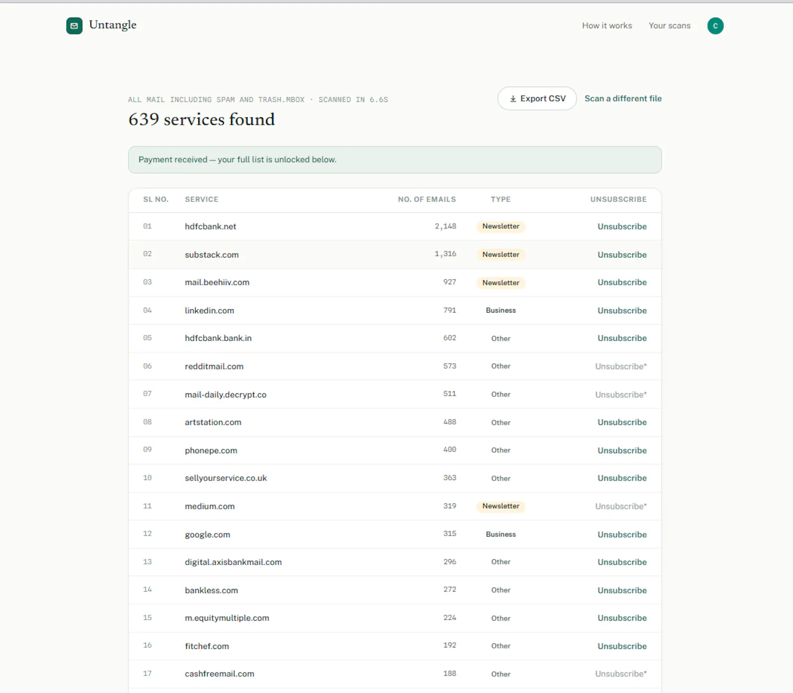Click the Newsletter tag on medium.com row
The width and height of the screenshot is (793, 693).
coord(501,506)
